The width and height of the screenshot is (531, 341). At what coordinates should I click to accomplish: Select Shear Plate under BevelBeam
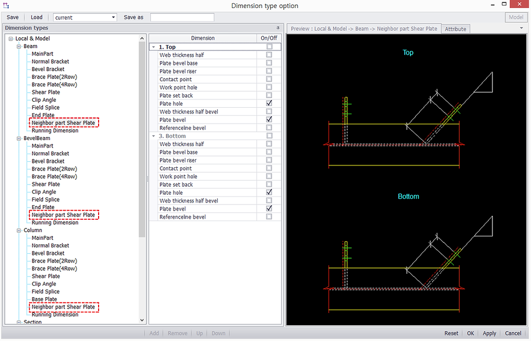point(46,185)
